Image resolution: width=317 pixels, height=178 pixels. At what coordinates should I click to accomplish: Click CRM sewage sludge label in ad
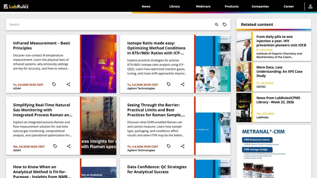pyautogui.click(x=257, y=149)
